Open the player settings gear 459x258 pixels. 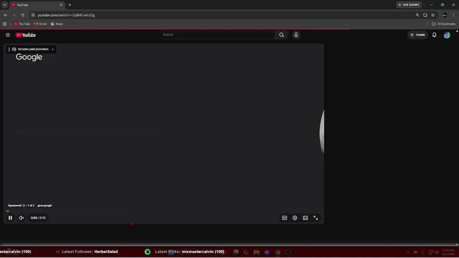(295, 218)
